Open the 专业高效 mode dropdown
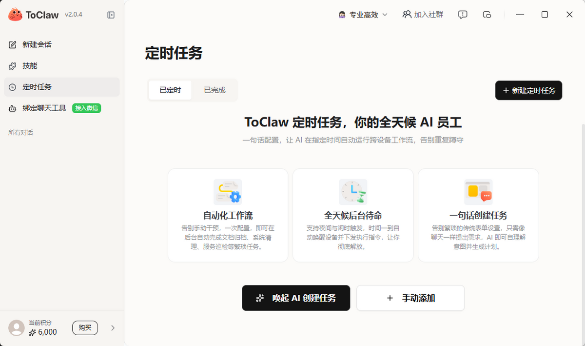The height and width of the screenshot is (346, 585). [x=363, y=15]
